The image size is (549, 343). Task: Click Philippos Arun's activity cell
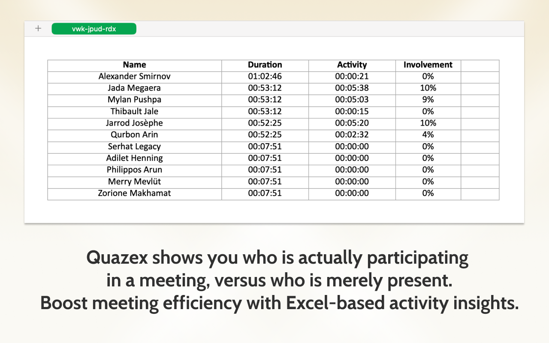[x=352, y=170]
